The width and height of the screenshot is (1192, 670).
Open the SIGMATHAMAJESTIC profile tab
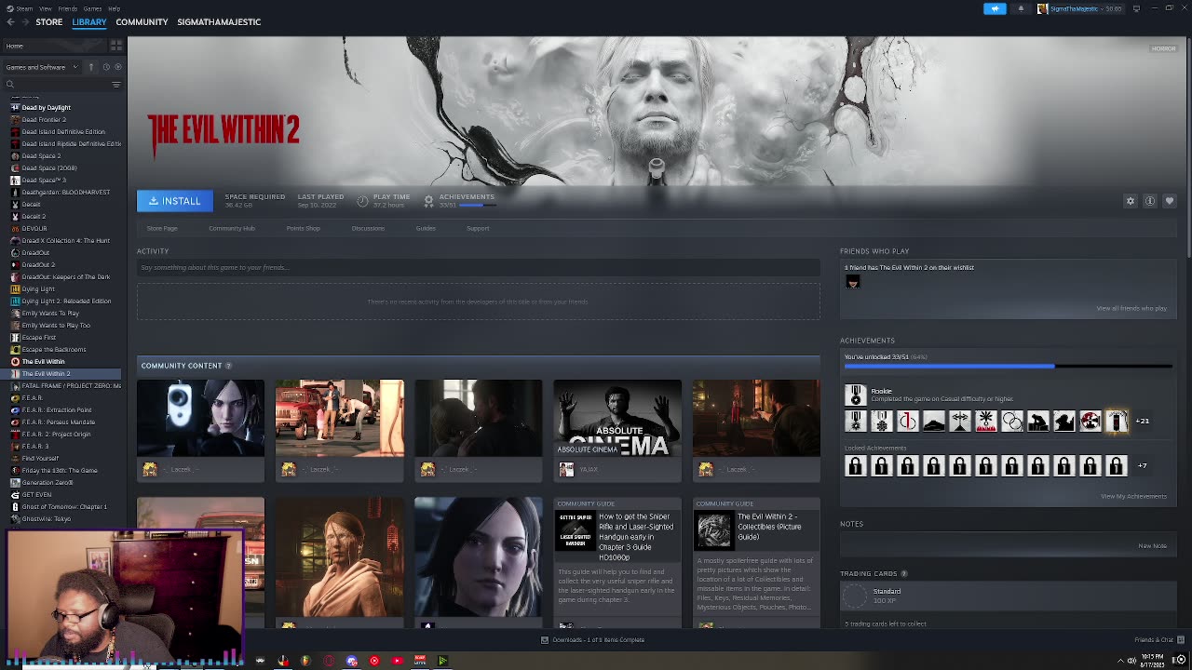(219, 21)
